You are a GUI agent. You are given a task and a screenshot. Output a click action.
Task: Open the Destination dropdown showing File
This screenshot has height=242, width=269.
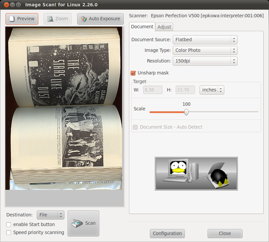[50, 215]
